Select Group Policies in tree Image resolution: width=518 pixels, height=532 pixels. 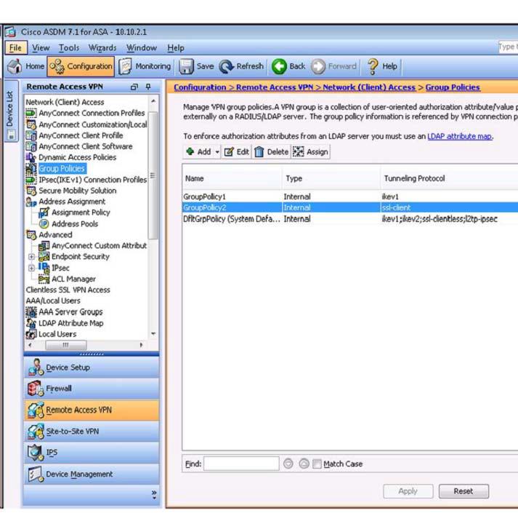click(x=62, y=168)
